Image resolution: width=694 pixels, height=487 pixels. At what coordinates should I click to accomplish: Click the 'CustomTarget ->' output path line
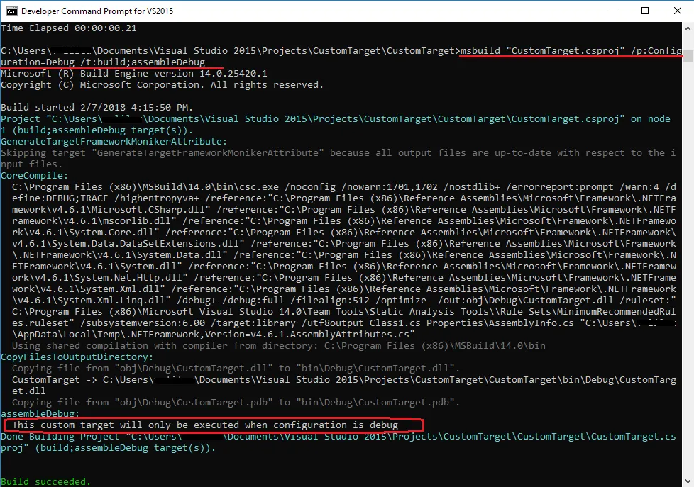tap(344, 385)
